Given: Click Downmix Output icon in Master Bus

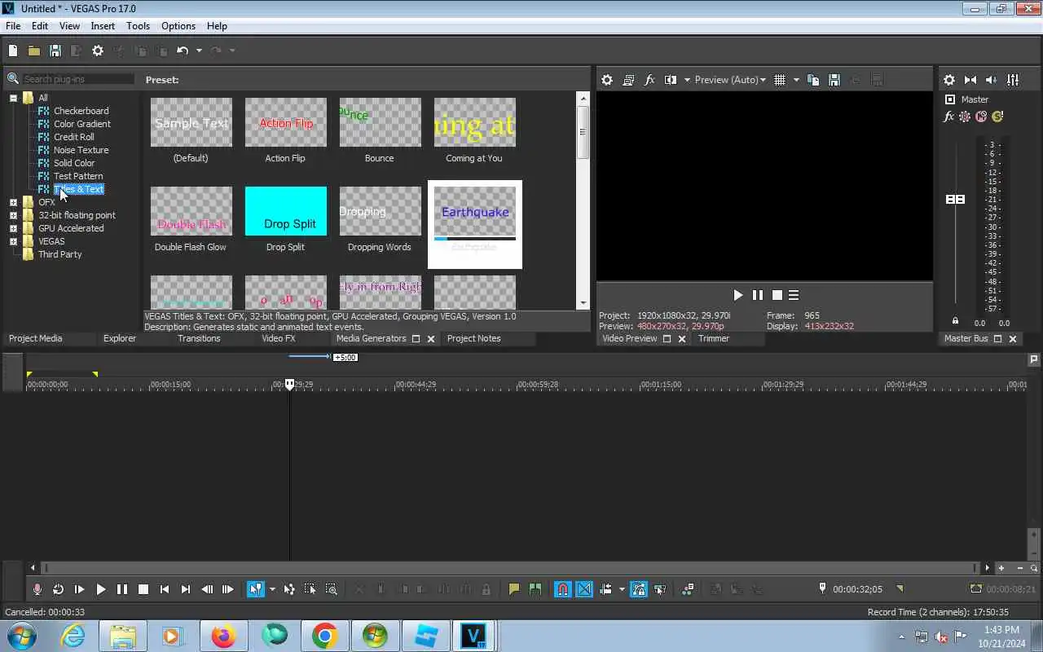Looking at the screenshot, I should [970, 80].
